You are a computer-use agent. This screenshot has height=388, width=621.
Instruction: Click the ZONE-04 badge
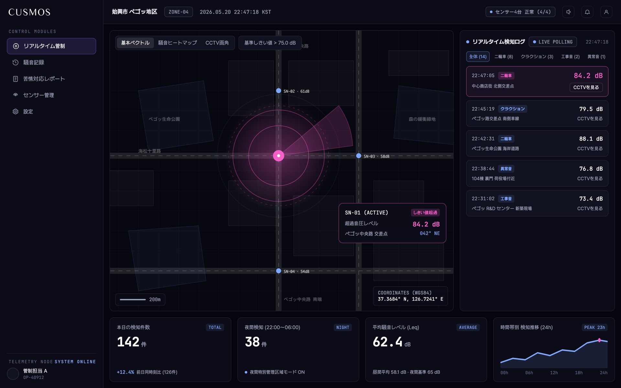point(179,12)
